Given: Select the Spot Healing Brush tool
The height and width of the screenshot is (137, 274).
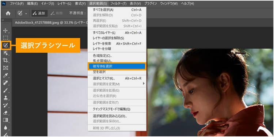Looking at the screenshot, I should [x=5, y=83].
